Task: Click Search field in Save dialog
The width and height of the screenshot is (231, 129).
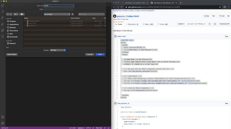Action: point(91,14)
